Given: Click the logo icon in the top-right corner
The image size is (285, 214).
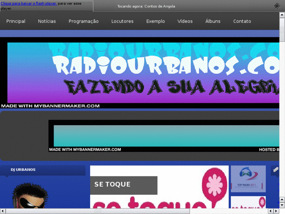Looking at the screenshot, I should pyautogui.click(x=277, y=6).
